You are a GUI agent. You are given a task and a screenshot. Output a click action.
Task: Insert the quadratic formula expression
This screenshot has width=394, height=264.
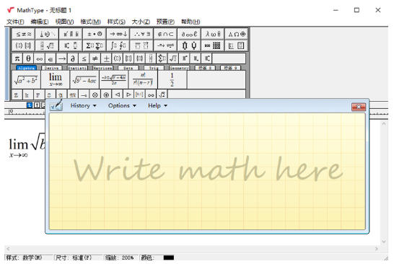click(113, 79)
